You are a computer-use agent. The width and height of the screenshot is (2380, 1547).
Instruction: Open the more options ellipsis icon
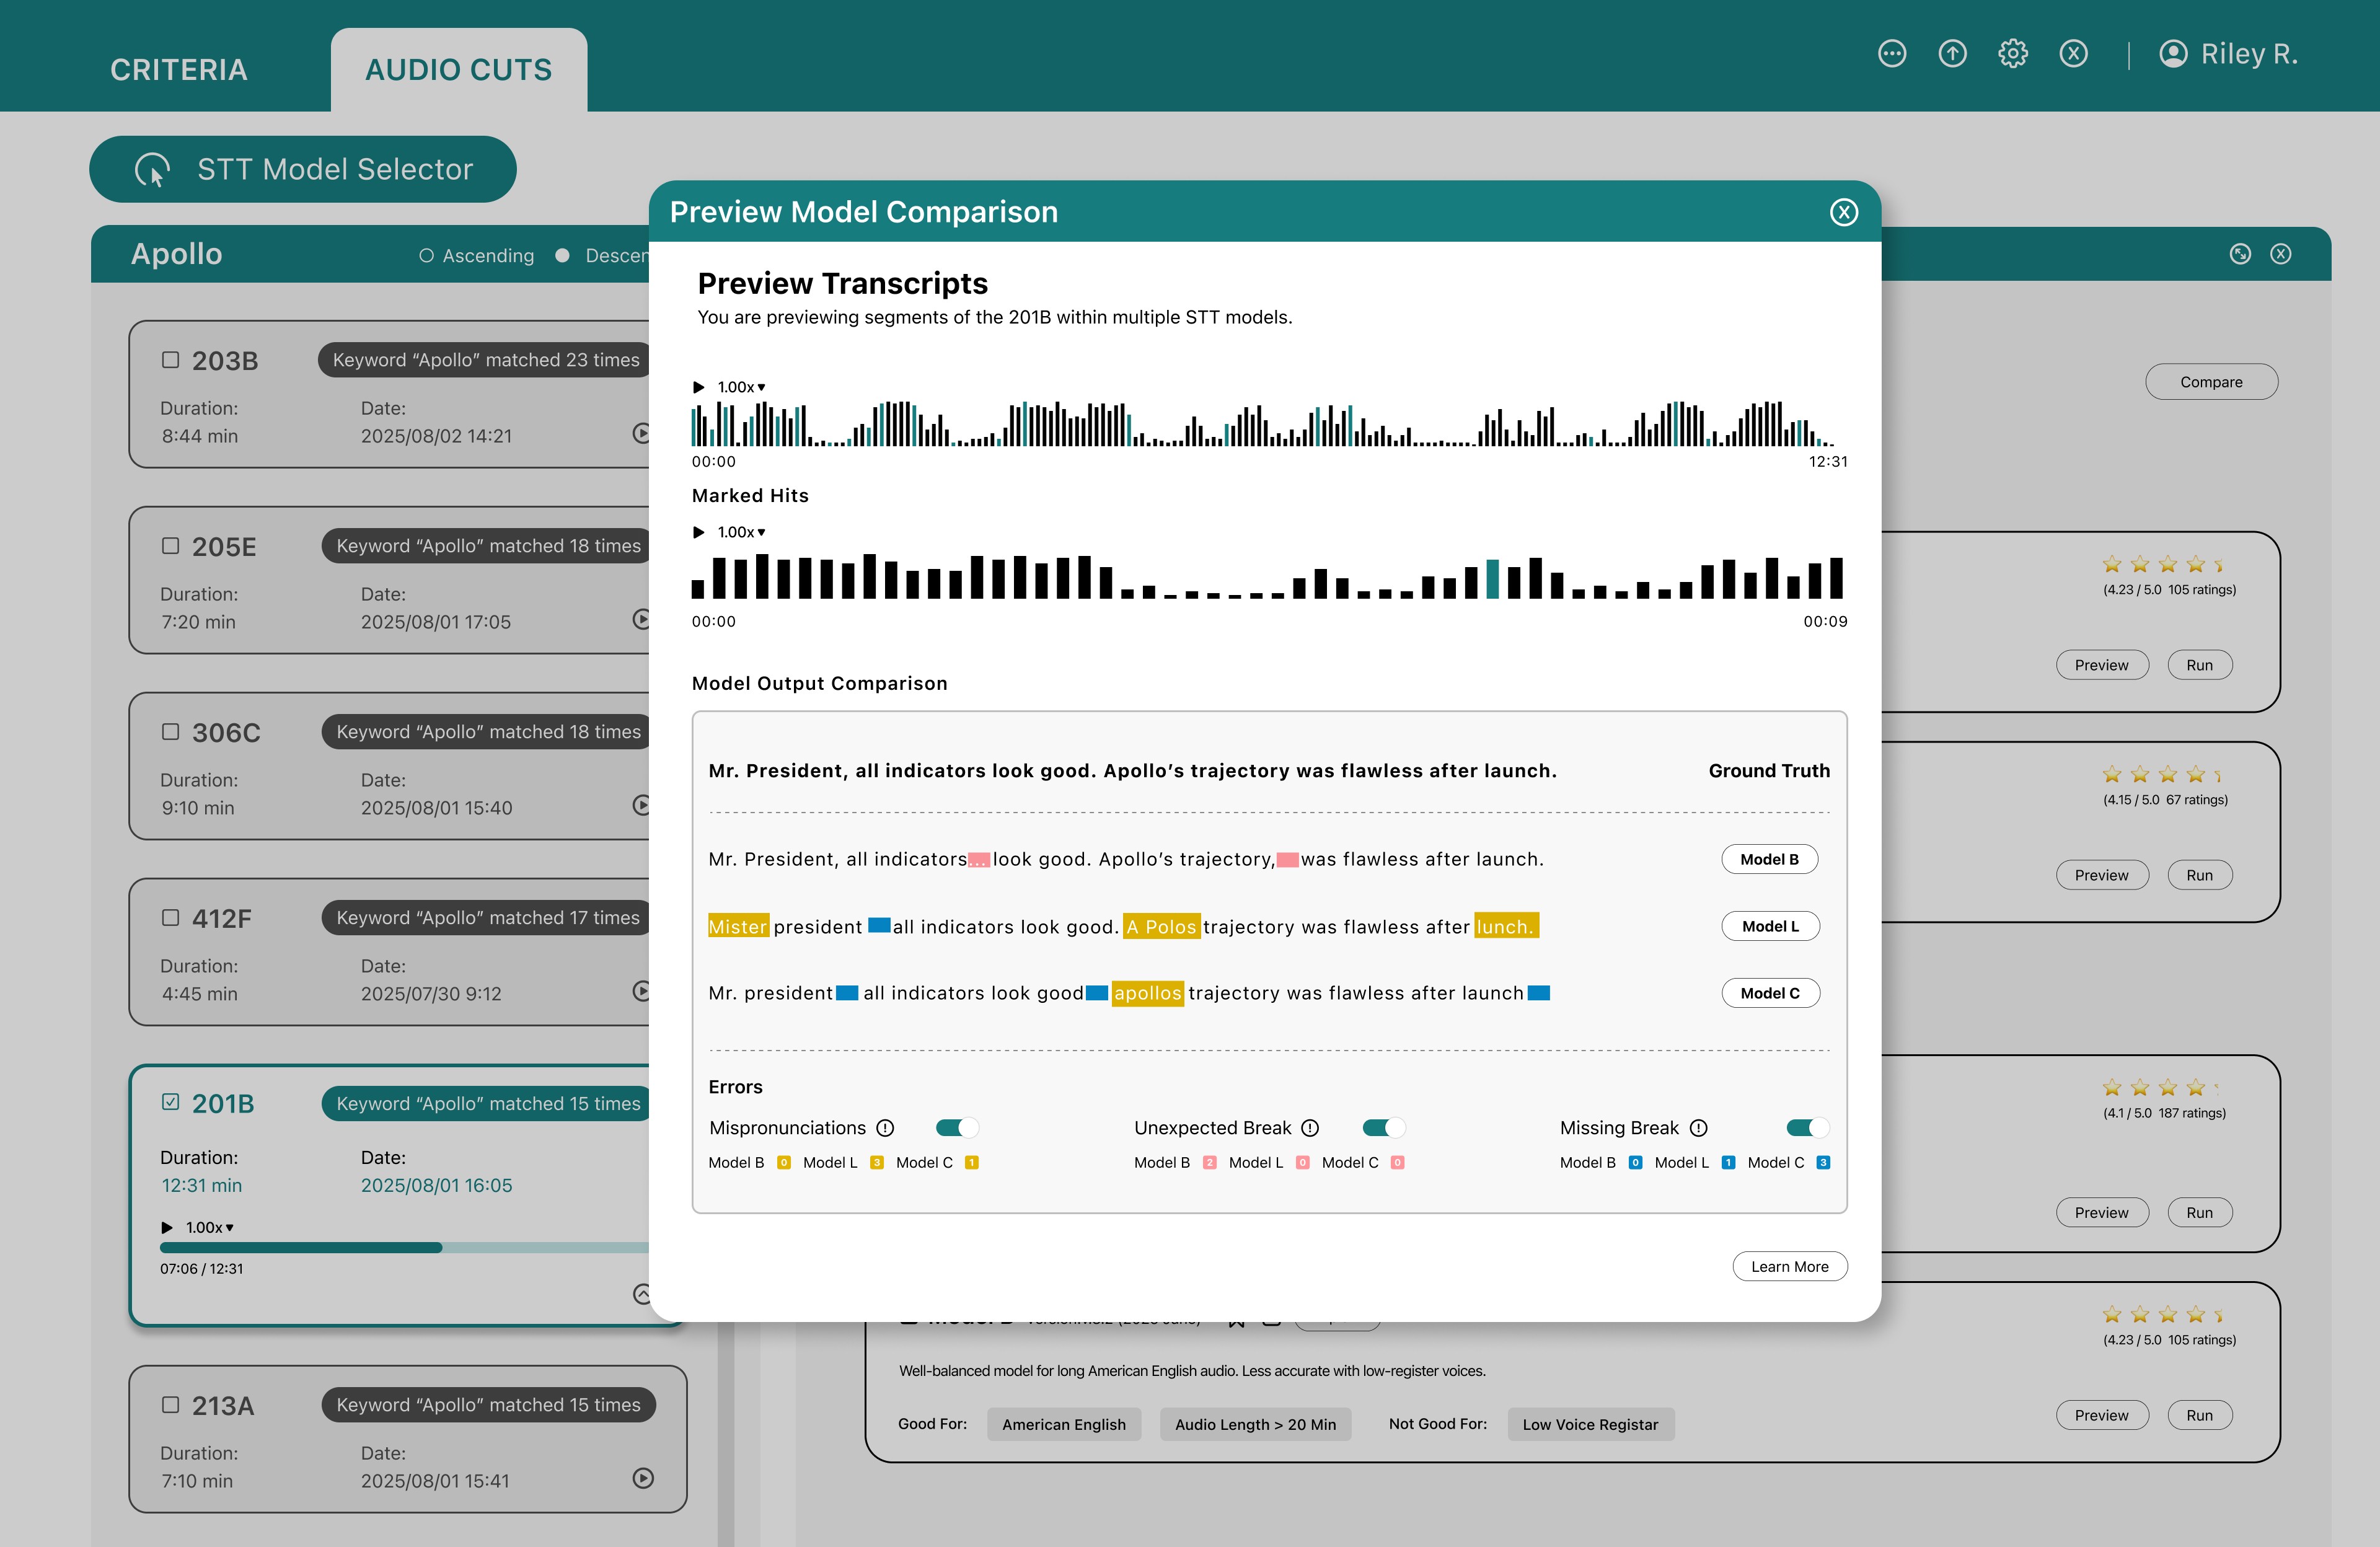coord(1891,54)
